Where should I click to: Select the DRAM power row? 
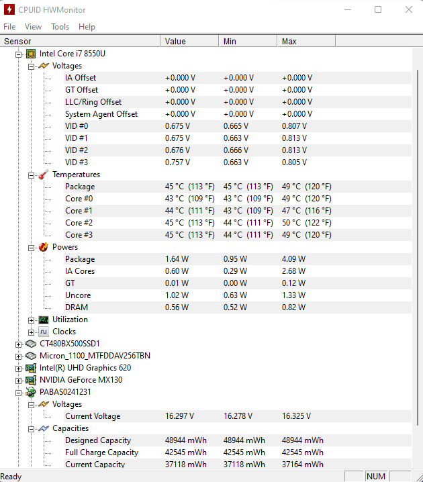pyautogui.click(x=237, y=307)
